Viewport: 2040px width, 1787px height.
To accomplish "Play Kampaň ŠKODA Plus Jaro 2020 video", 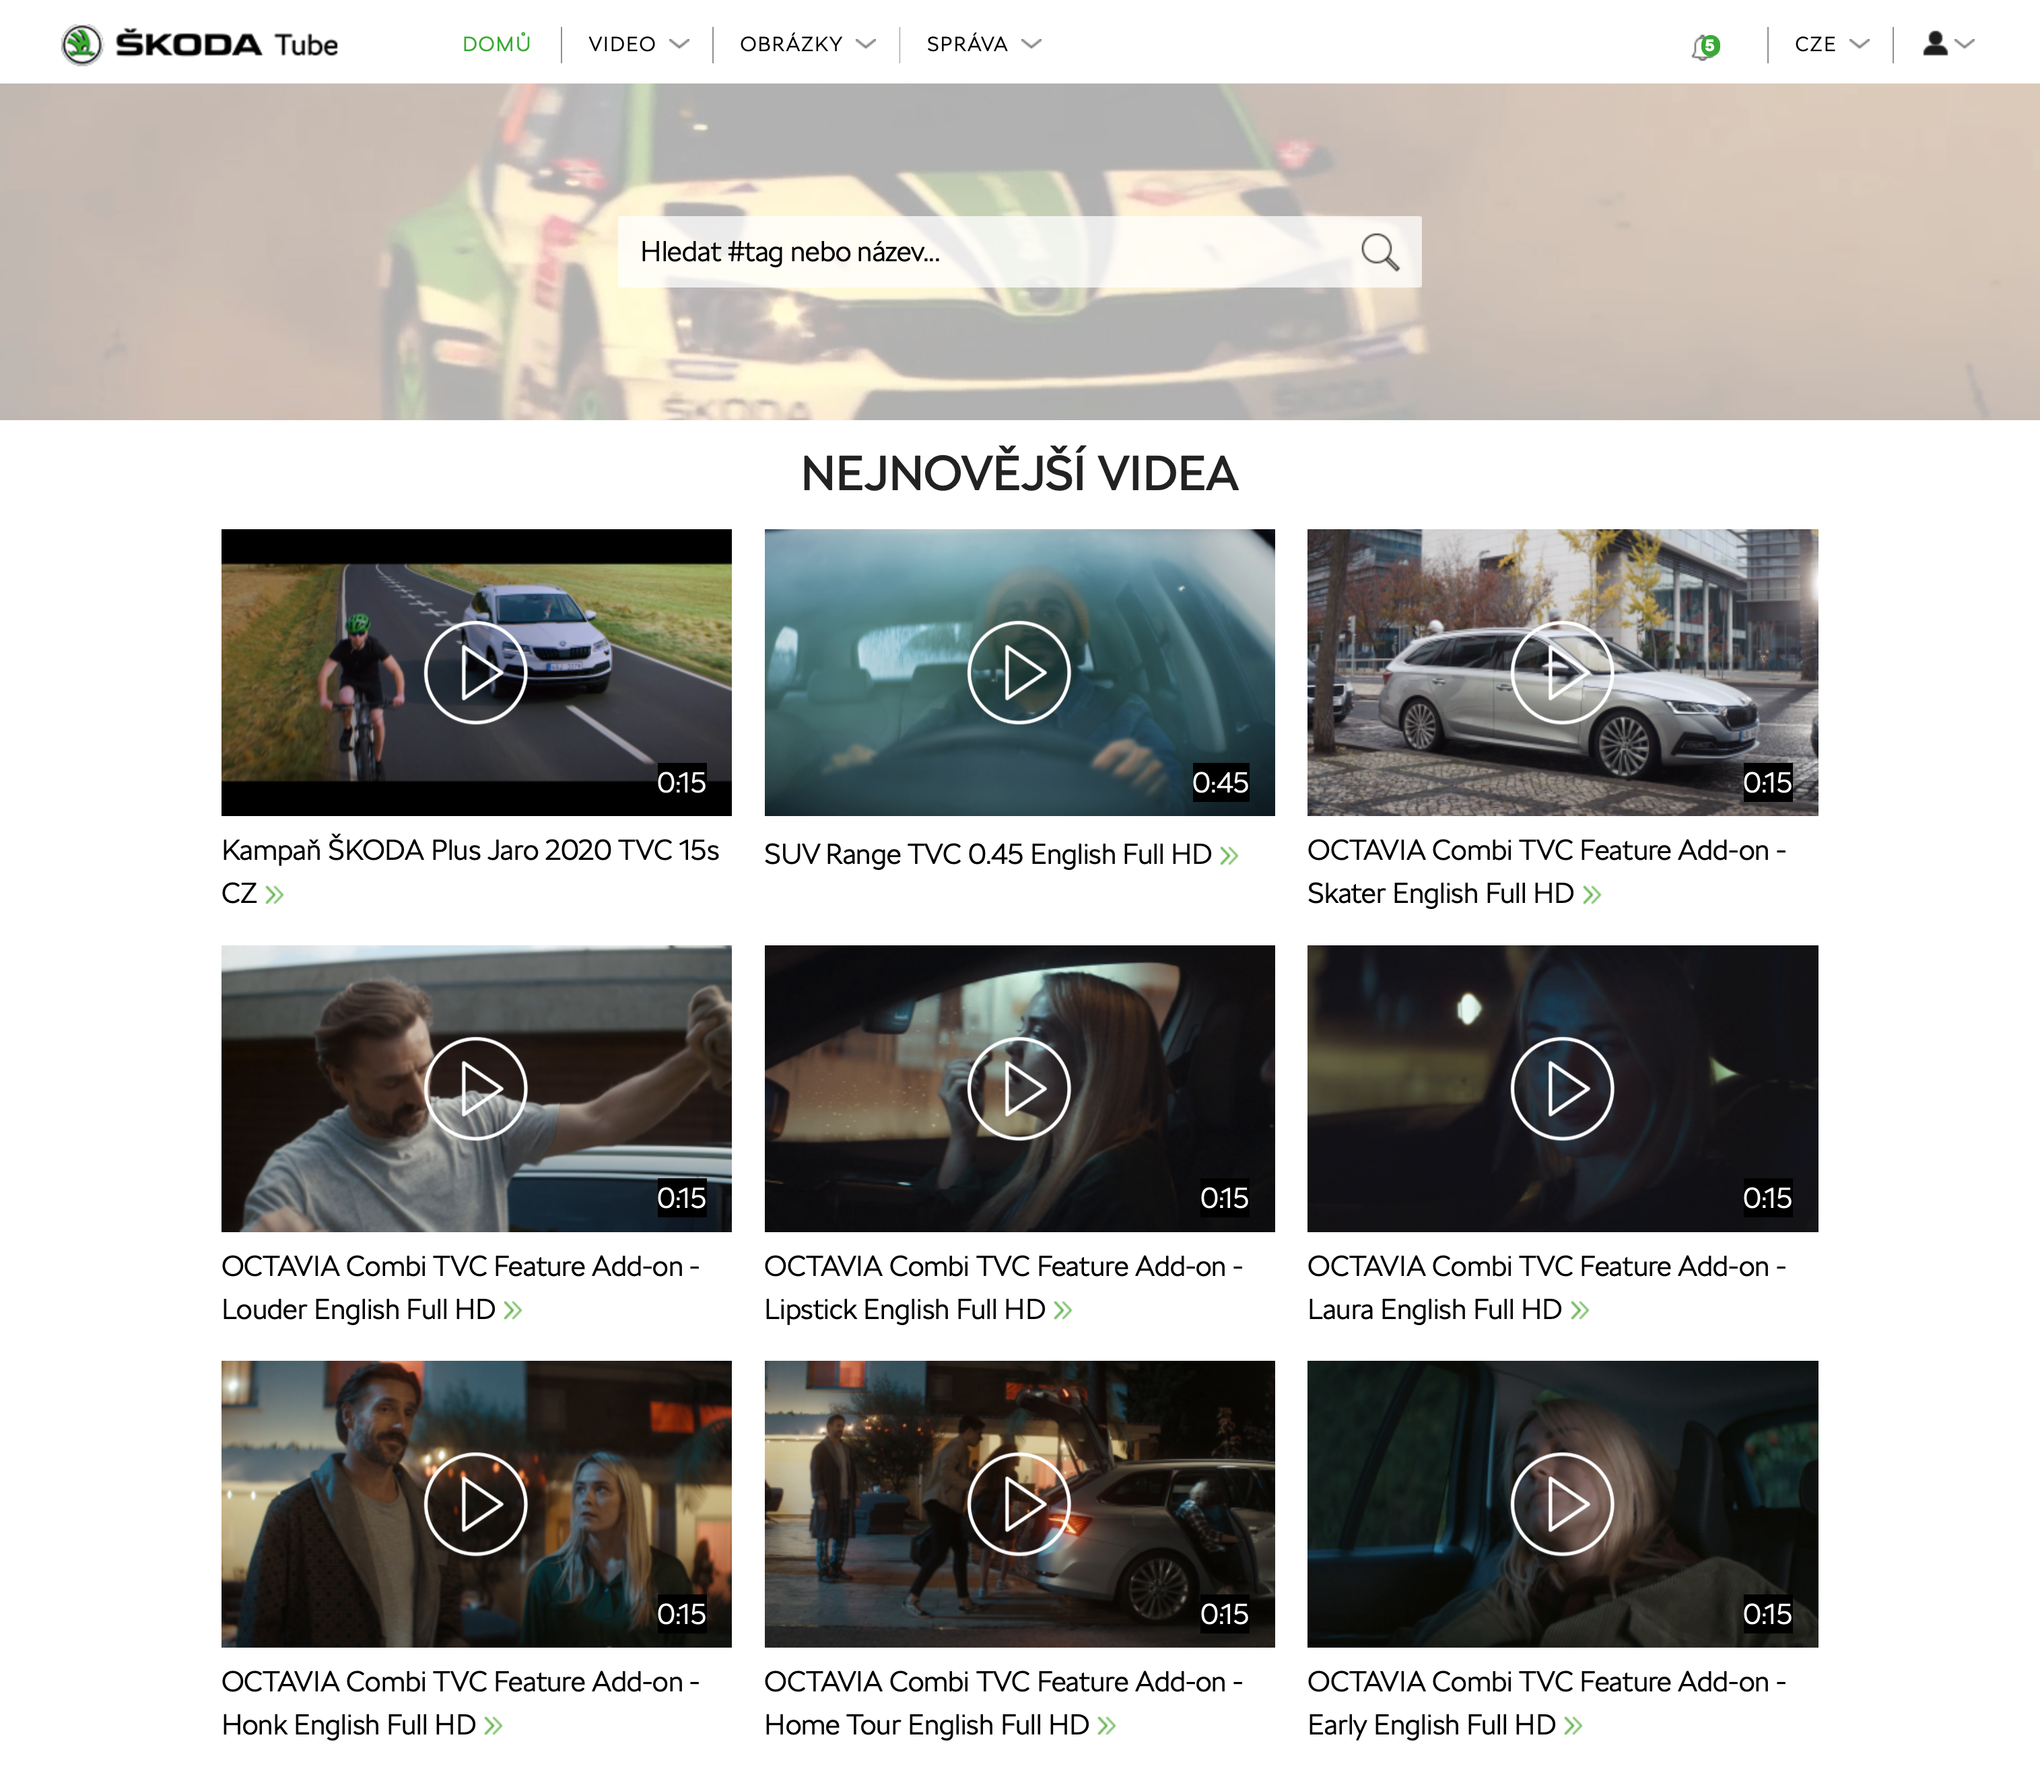I will [x=475, y=672].
